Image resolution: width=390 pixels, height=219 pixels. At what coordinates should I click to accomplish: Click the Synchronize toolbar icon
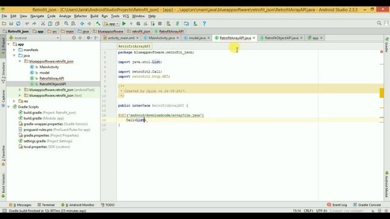point(18,24)
